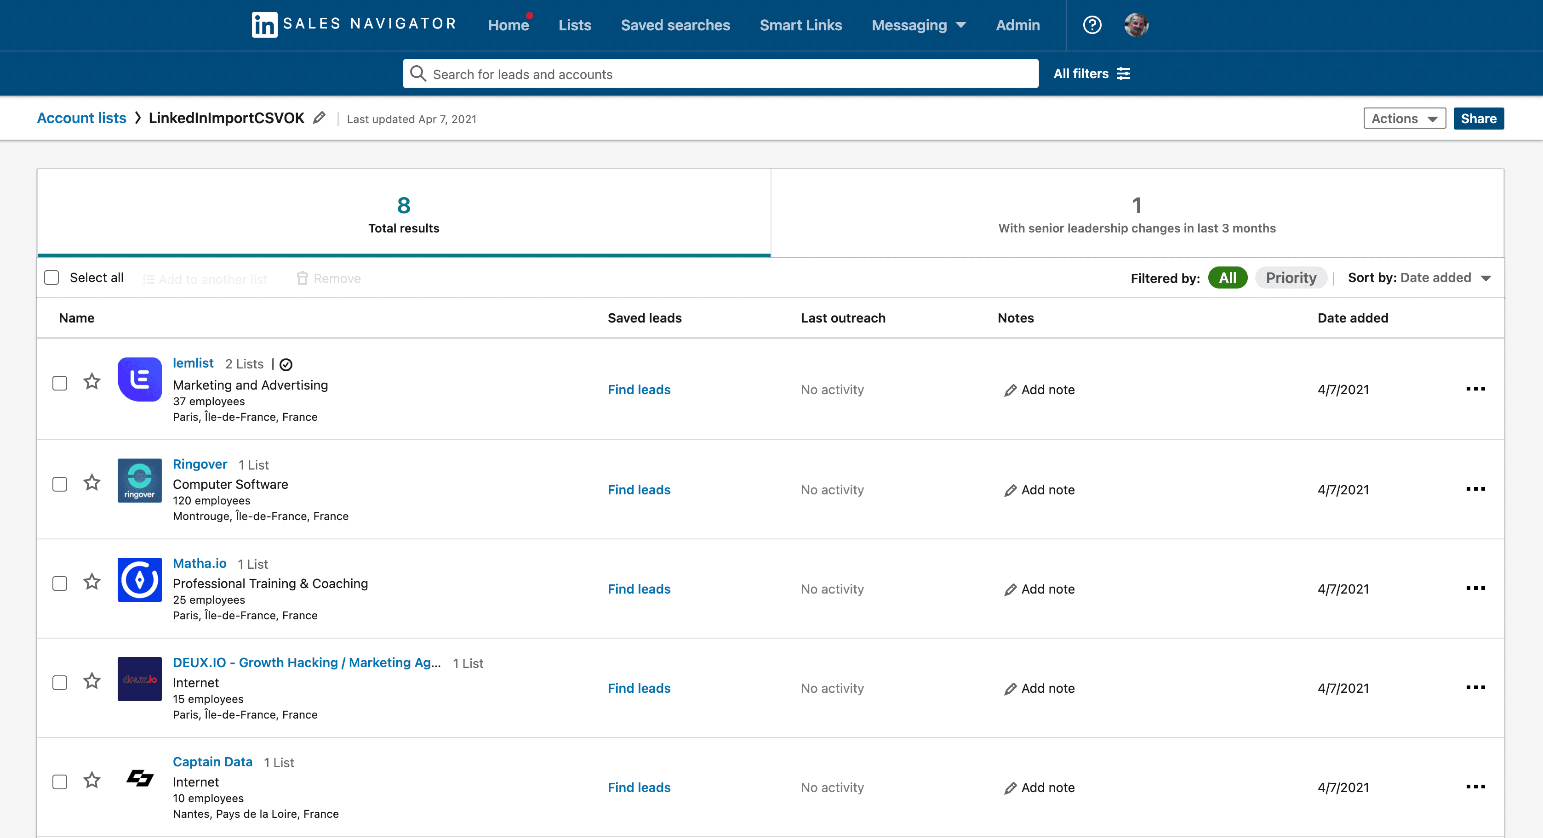Viewport: 1543px width, 838px height.
Task: Open more options for Captain Data row
Action: coord(1475,787)
